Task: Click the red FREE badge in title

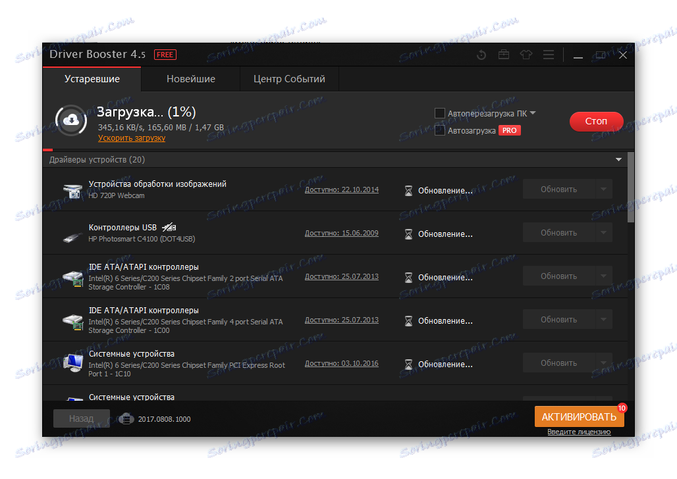Action: 165,55
